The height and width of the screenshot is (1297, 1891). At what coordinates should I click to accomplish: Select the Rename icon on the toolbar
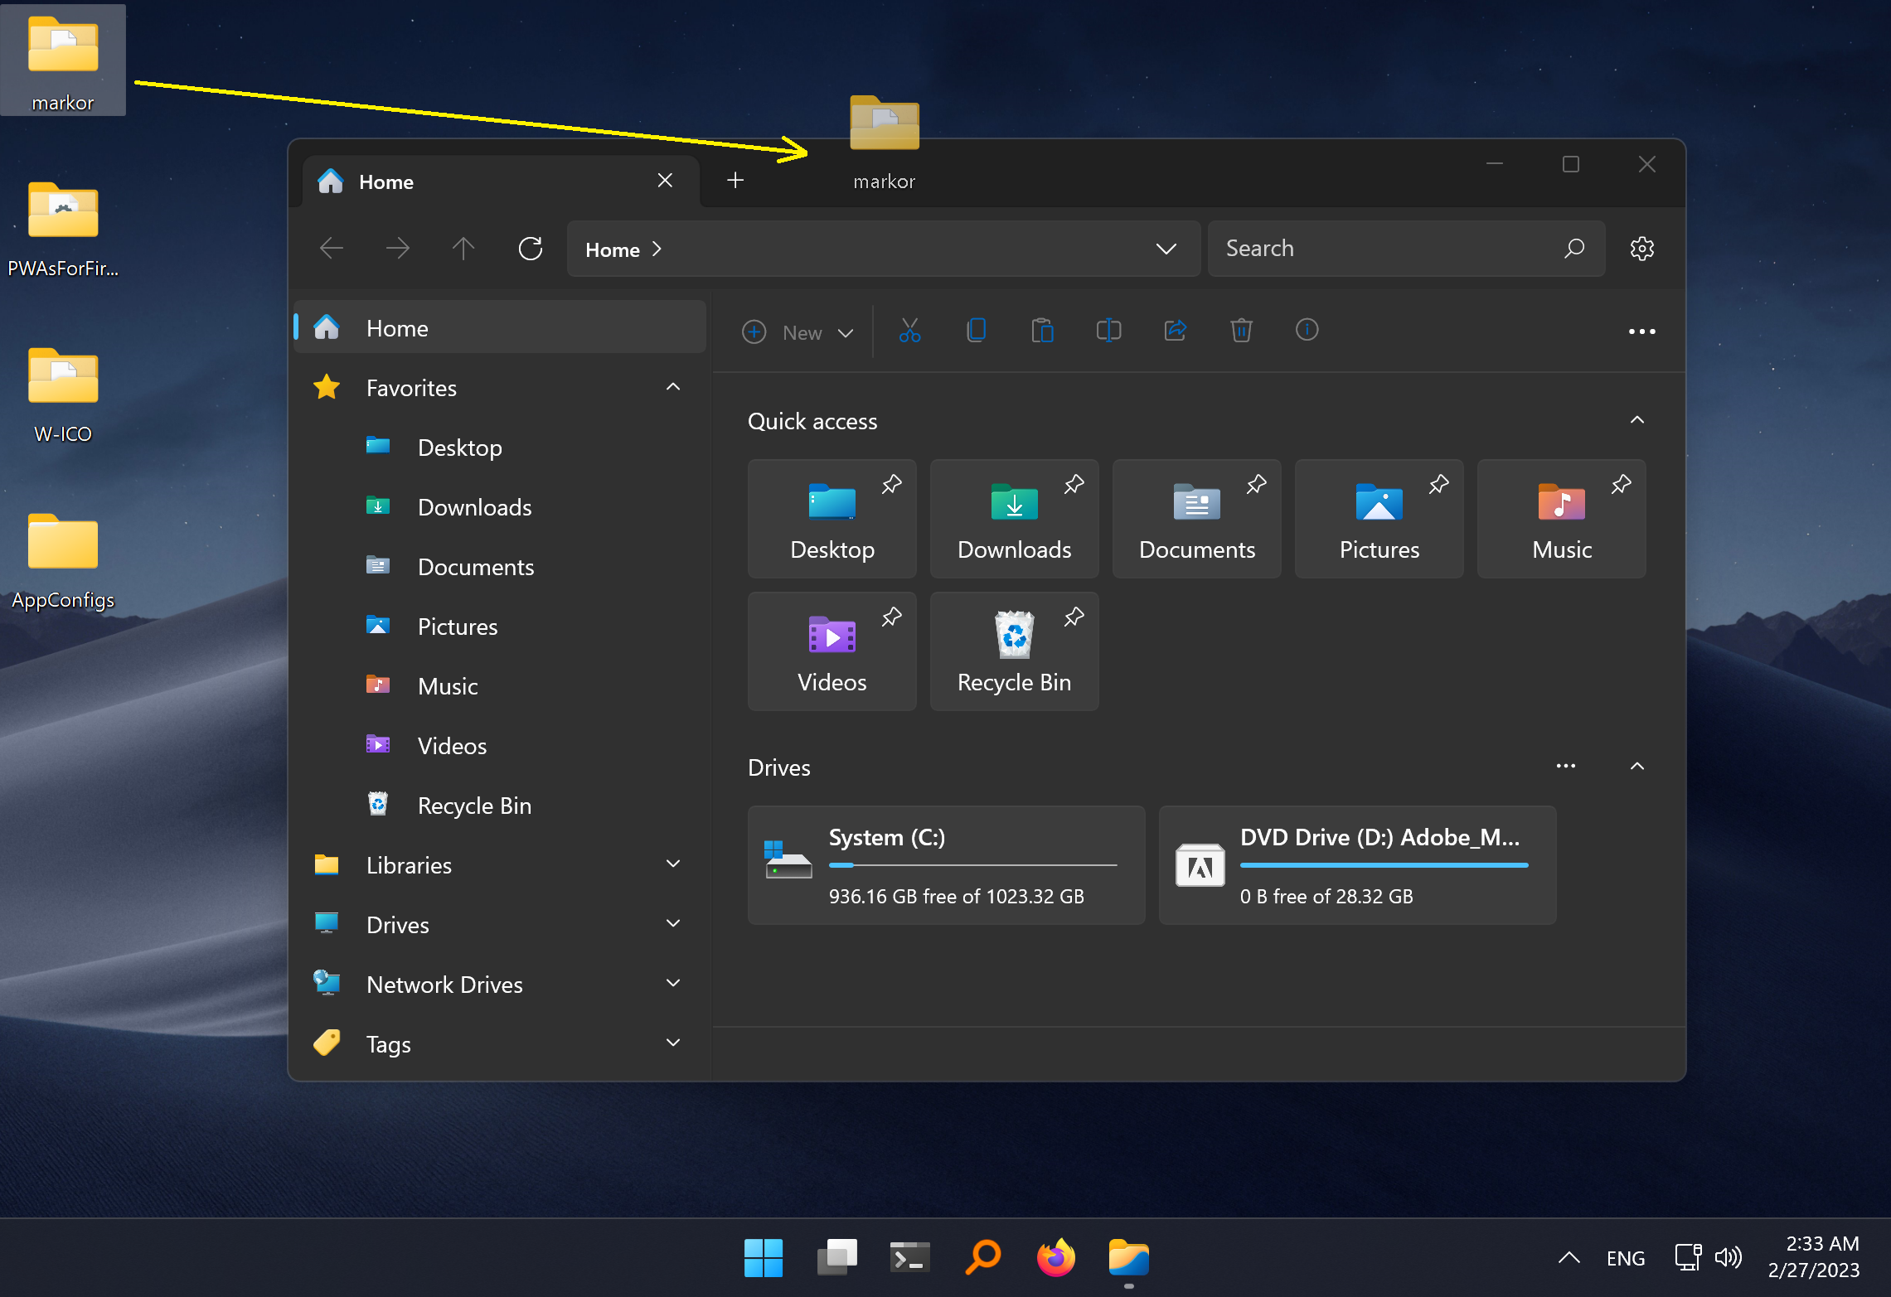[1108, 331]
